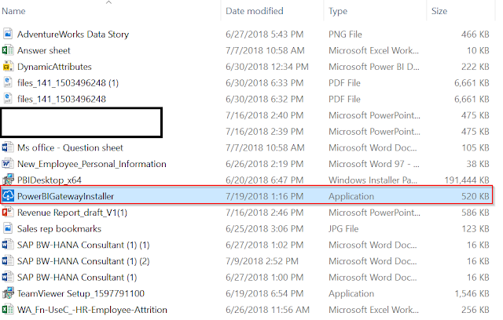
Task: Click the size 466 KB
Action: tap(475, 35)
